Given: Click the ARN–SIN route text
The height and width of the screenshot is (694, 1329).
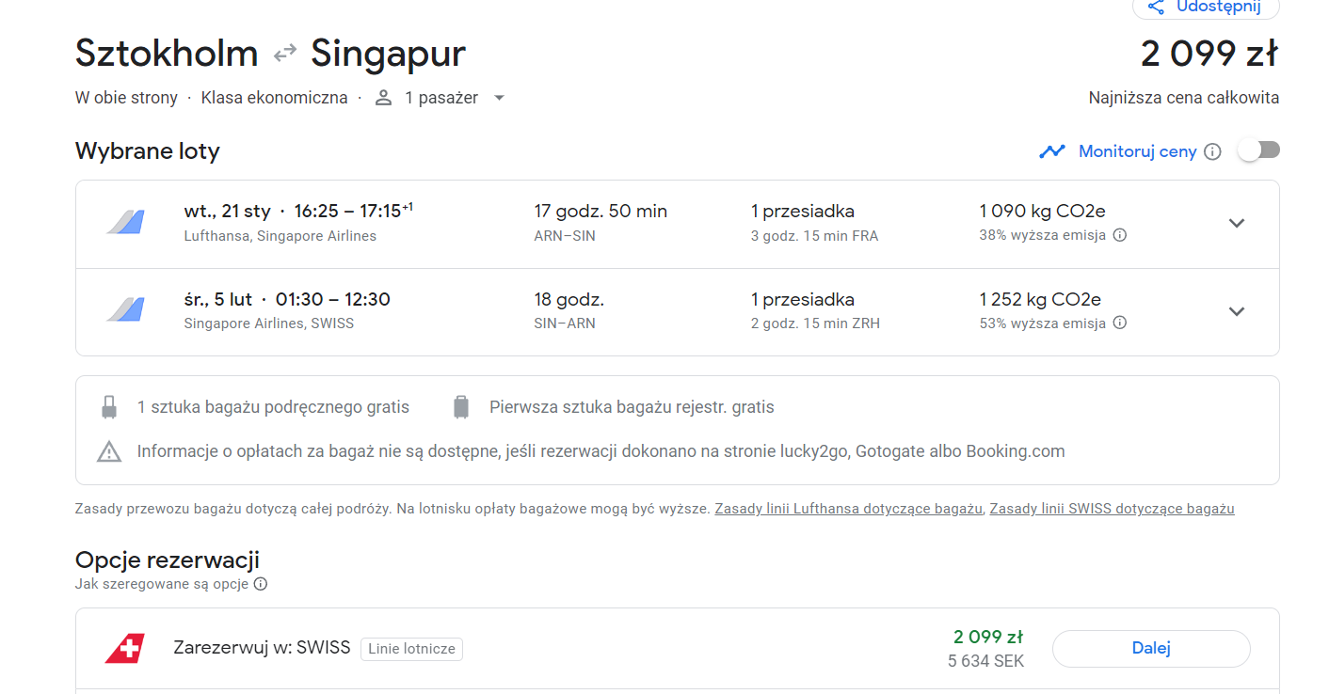Looking at the screenshot, I should coord(565,236).
